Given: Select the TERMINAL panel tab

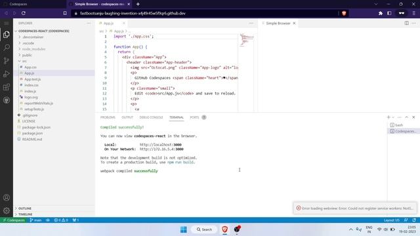Looking at the screenshot, I should 177,117.
